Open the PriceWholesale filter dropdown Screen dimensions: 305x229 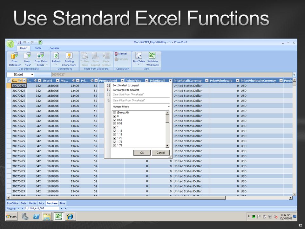tap(238, 80)
